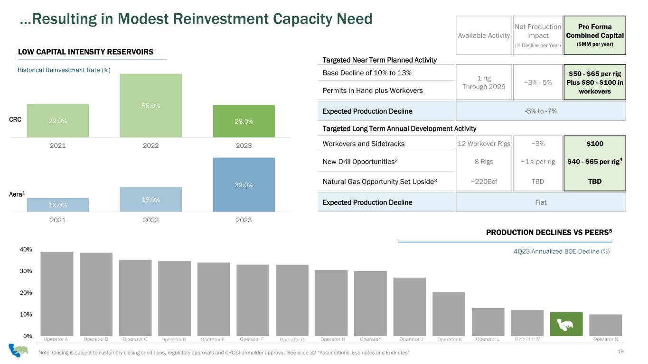Click the 'Workovers and Sidetracks' row label

364,144
